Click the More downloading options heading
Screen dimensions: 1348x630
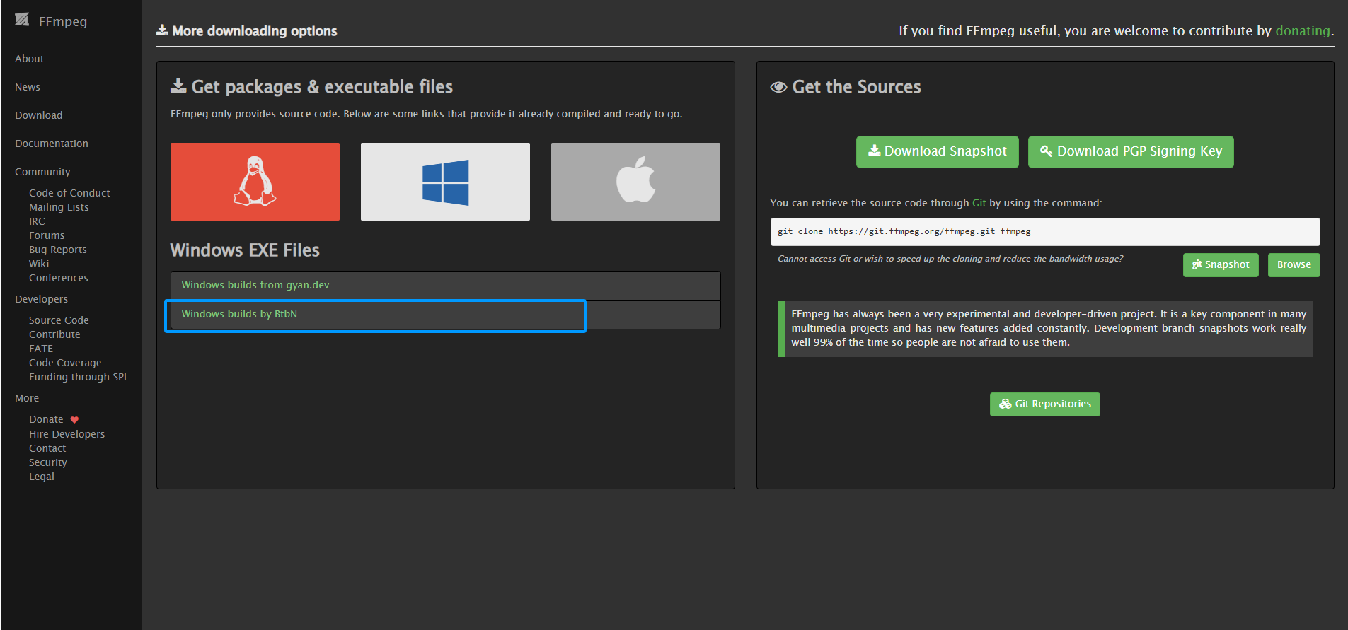tap(247, 30)
